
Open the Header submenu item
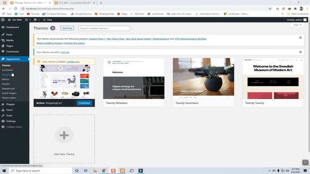[x=5, y=84]
